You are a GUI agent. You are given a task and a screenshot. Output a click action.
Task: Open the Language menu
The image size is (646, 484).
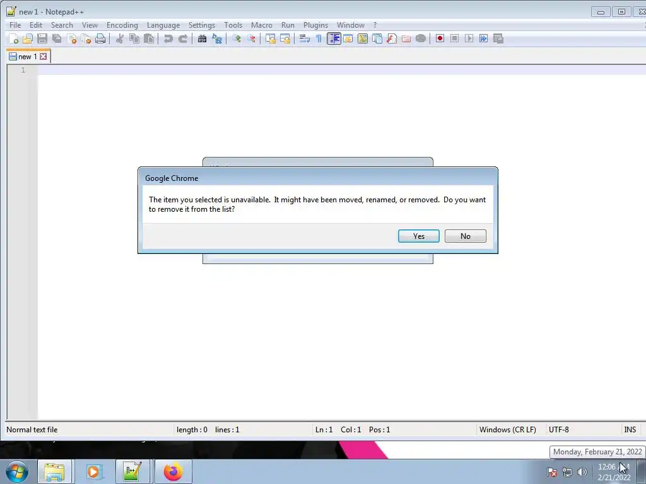[163, 25]
